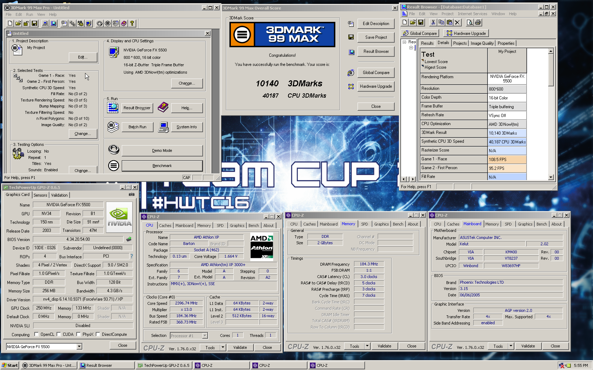The width and height of the screenshot is (593, 370).
Task: Click Result Browser vertical scrollbar thumb
Action: (x=551, y=70)
